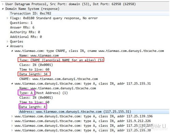Collapse the Answers section
Viewport: 170px width, 133px height.
click(x=7, y=46)
